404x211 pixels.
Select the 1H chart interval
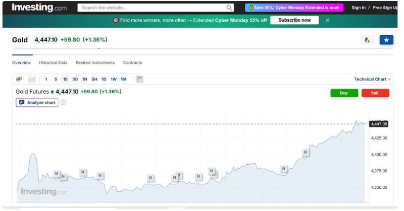click(85, 79)
